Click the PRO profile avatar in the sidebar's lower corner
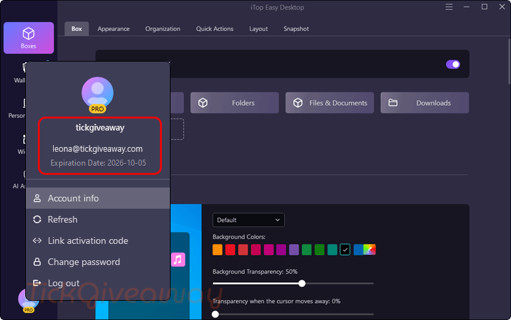This screenshot has height=320, width=511. tap(29, 301)
